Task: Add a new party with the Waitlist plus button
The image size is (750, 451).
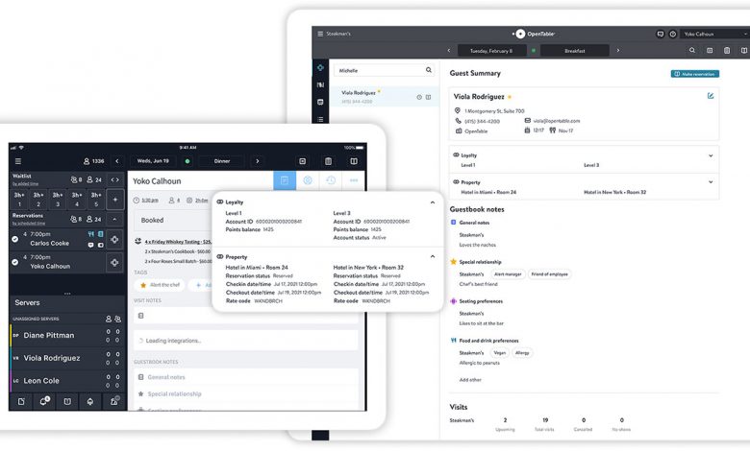Action: [x=114, y=199]
